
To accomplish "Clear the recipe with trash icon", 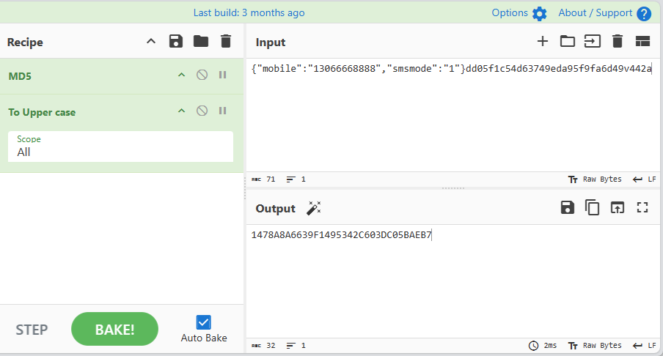I will [226, 42].
